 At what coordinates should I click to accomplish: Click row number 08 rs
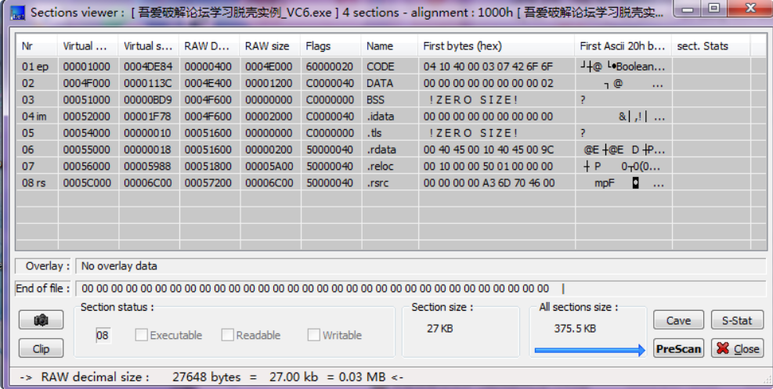[x=34, y=182]
